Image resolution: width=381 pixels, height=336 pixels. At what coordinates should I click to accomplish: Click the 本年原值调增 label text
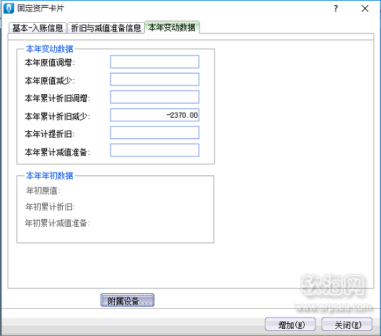(49, 63)
